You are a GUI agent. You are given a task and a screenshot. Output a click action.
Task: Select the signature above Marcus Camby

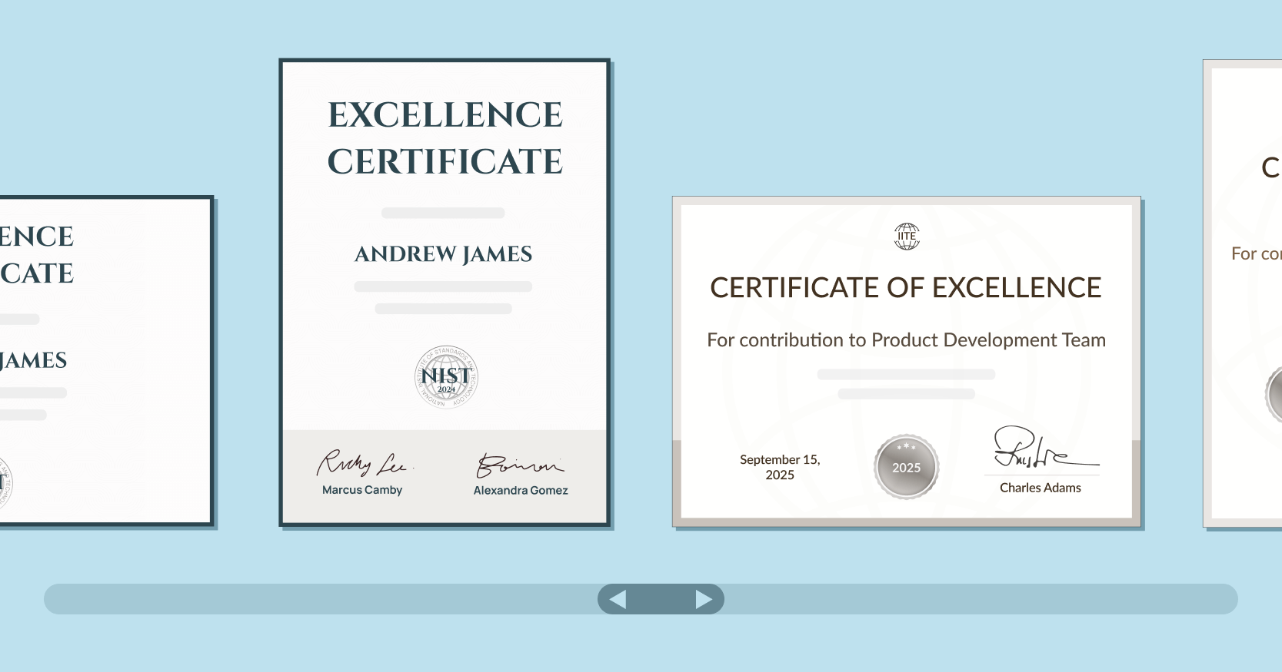click(362, 463)
